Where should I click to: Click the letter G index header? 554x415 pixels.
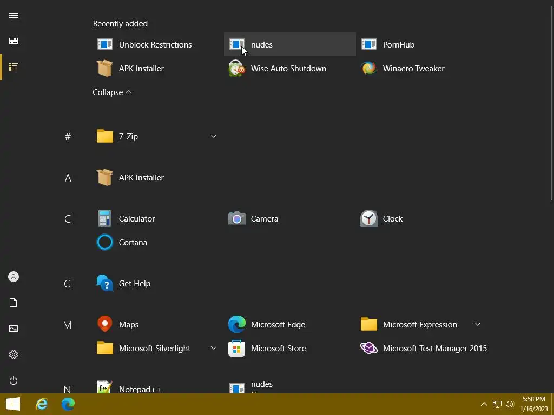68,284
